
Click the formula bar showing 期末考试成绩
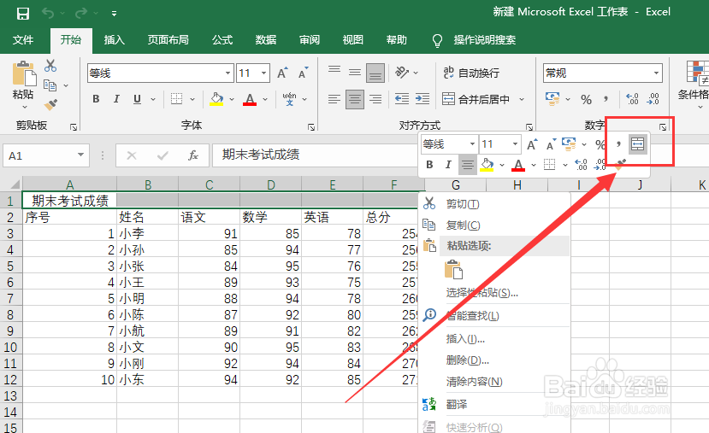point(316,155)
